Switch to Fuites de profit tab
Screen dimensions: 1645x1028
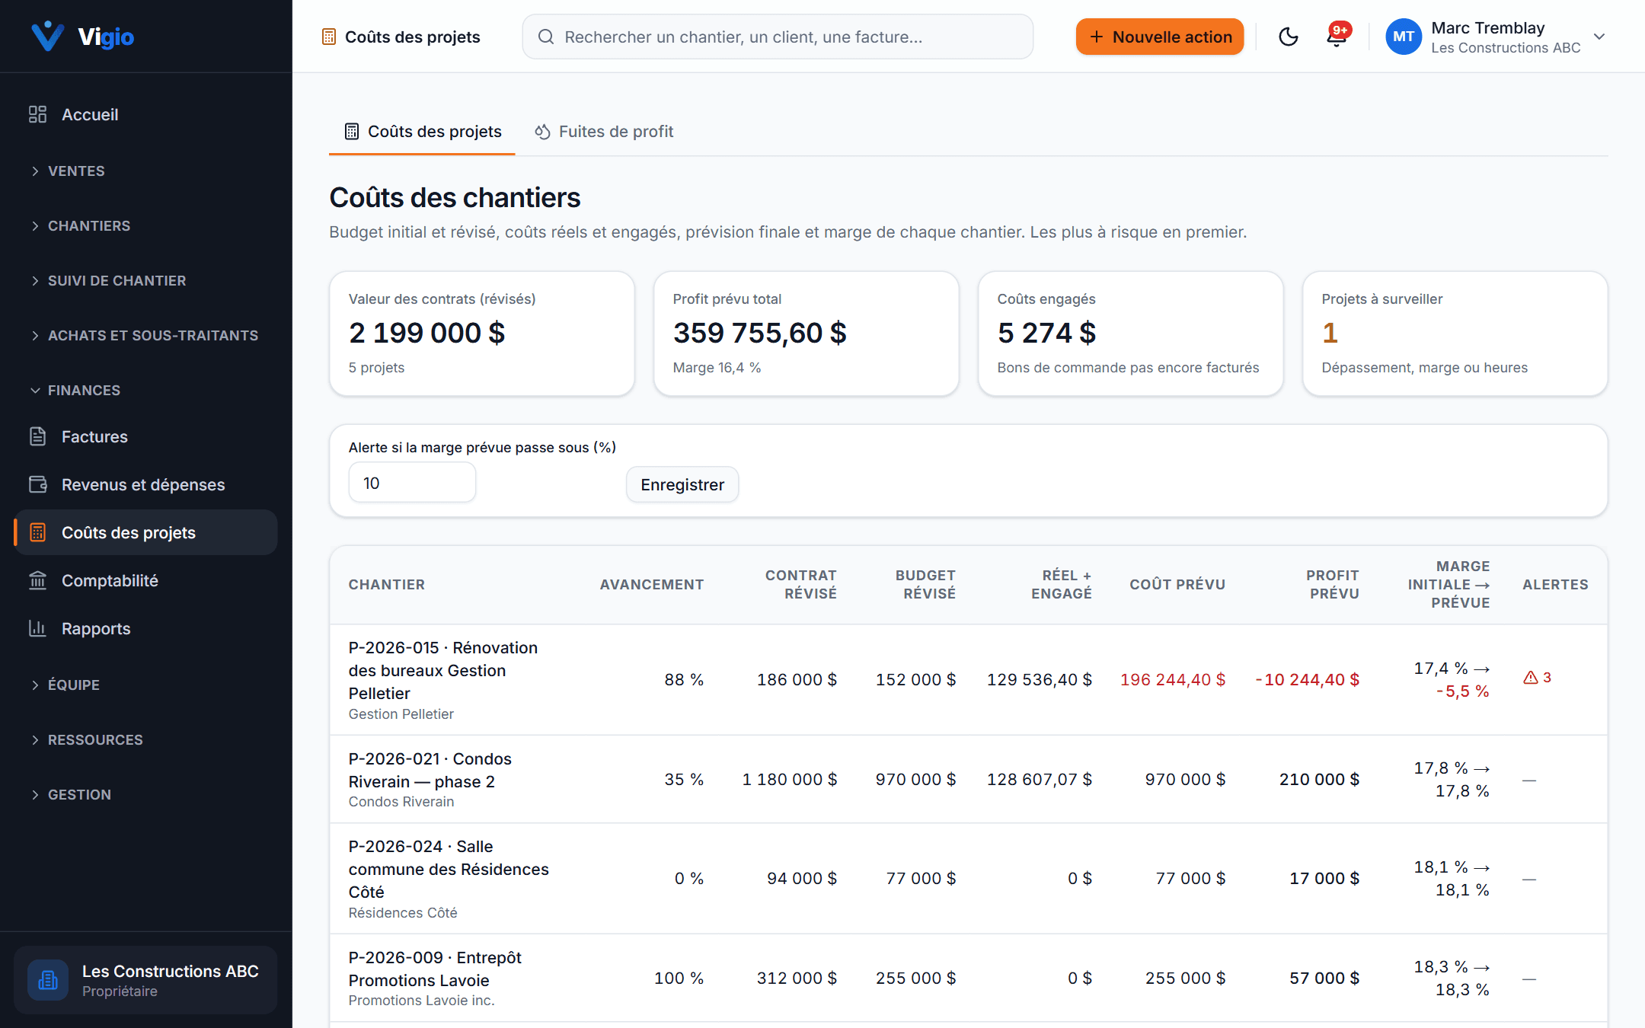(604, 132)
